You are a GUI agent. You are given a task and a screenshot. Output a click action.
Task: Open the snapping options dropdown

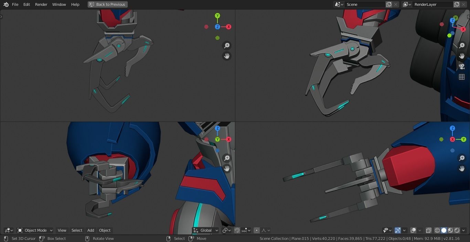(246, 230)
